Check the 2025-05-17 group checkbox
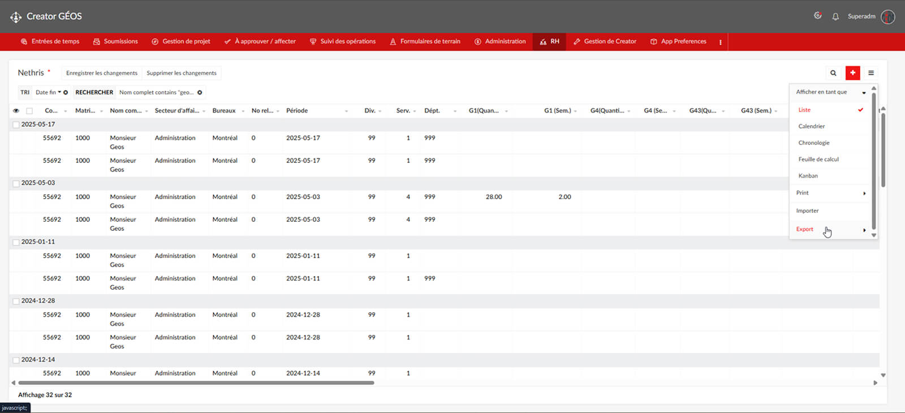This screenshot has width=905, height=413. [x=16, y=124]
